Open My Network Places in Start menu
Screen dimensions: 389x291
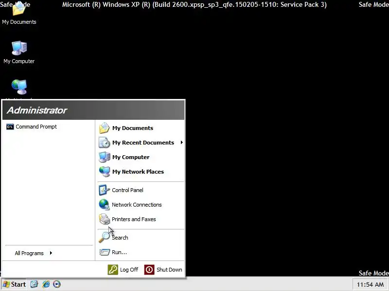pyautogui.click(x=141, y=172)
